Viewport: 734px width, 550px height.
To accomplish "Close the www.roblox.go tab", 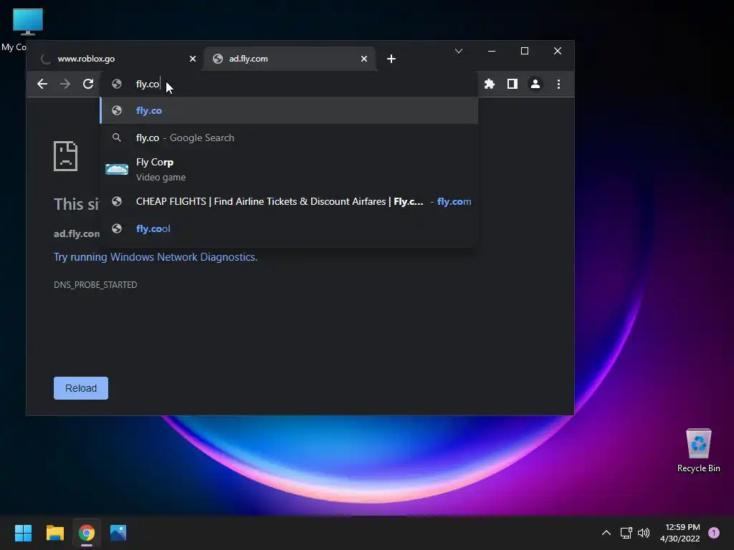I will coord(192,59).
